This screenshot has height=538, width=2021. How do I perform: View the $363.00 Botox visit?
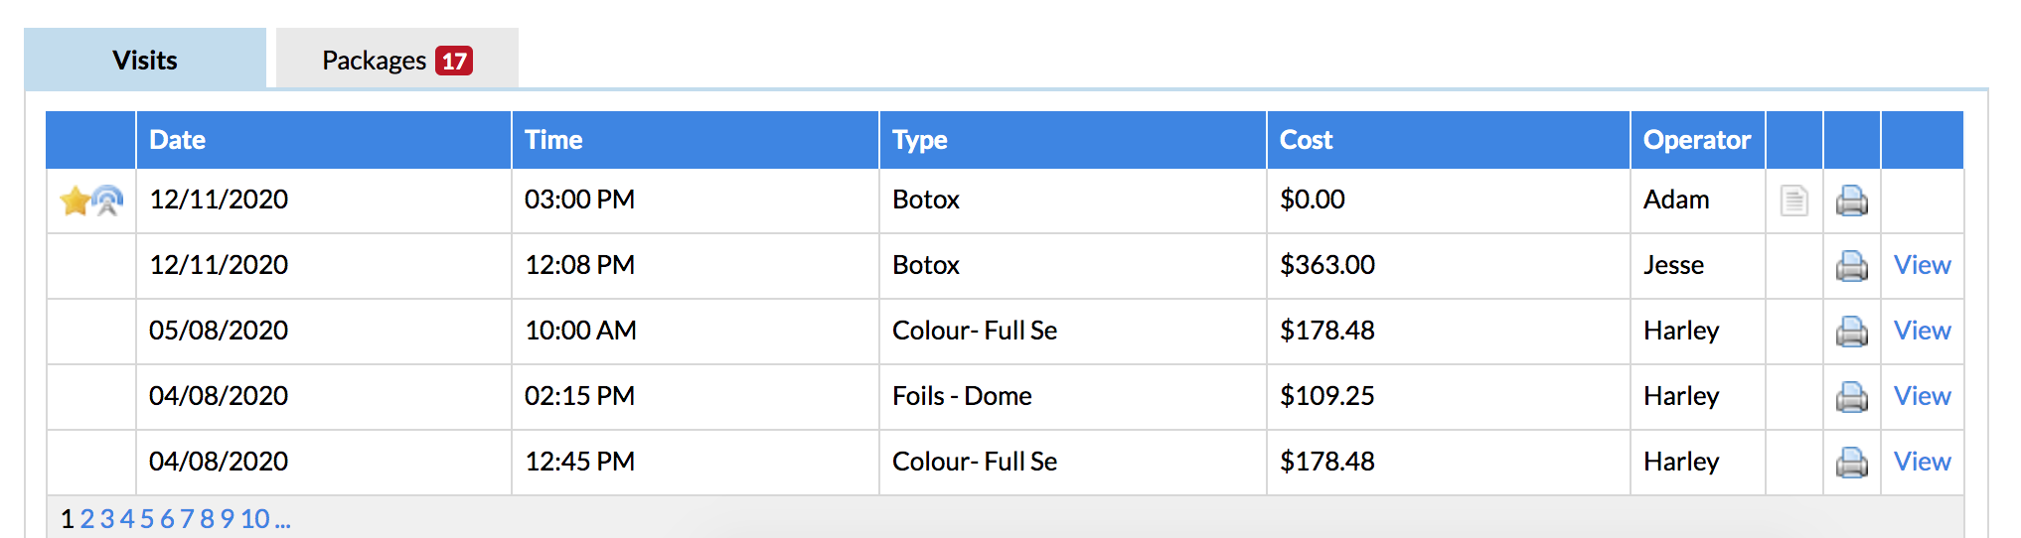click(1922, 265)
